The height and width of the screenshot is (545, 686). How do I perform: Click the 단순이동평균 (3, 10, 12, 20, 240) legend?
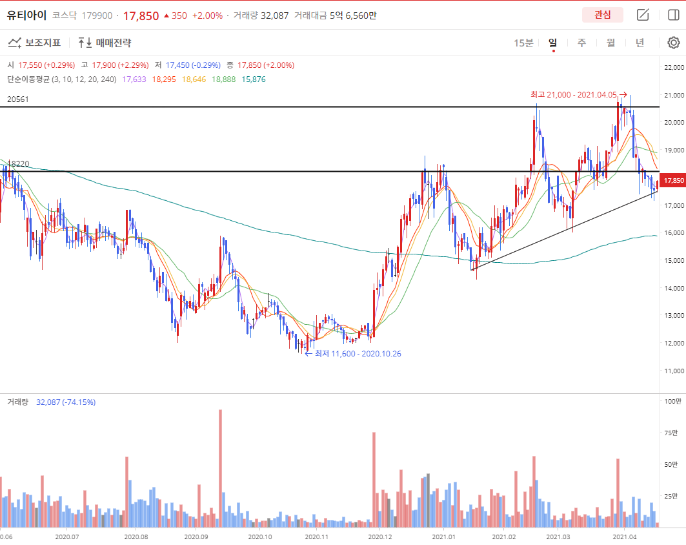[62, 79]
